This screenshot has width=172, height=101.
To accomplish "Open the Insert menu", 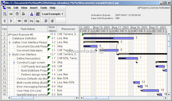I will point(34,8).
